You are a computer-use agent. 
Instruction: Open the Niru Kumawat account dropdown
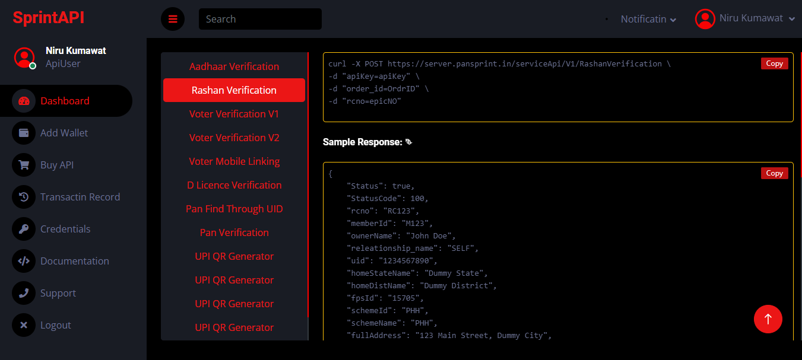pyautogui.click(x=745, y=18)
